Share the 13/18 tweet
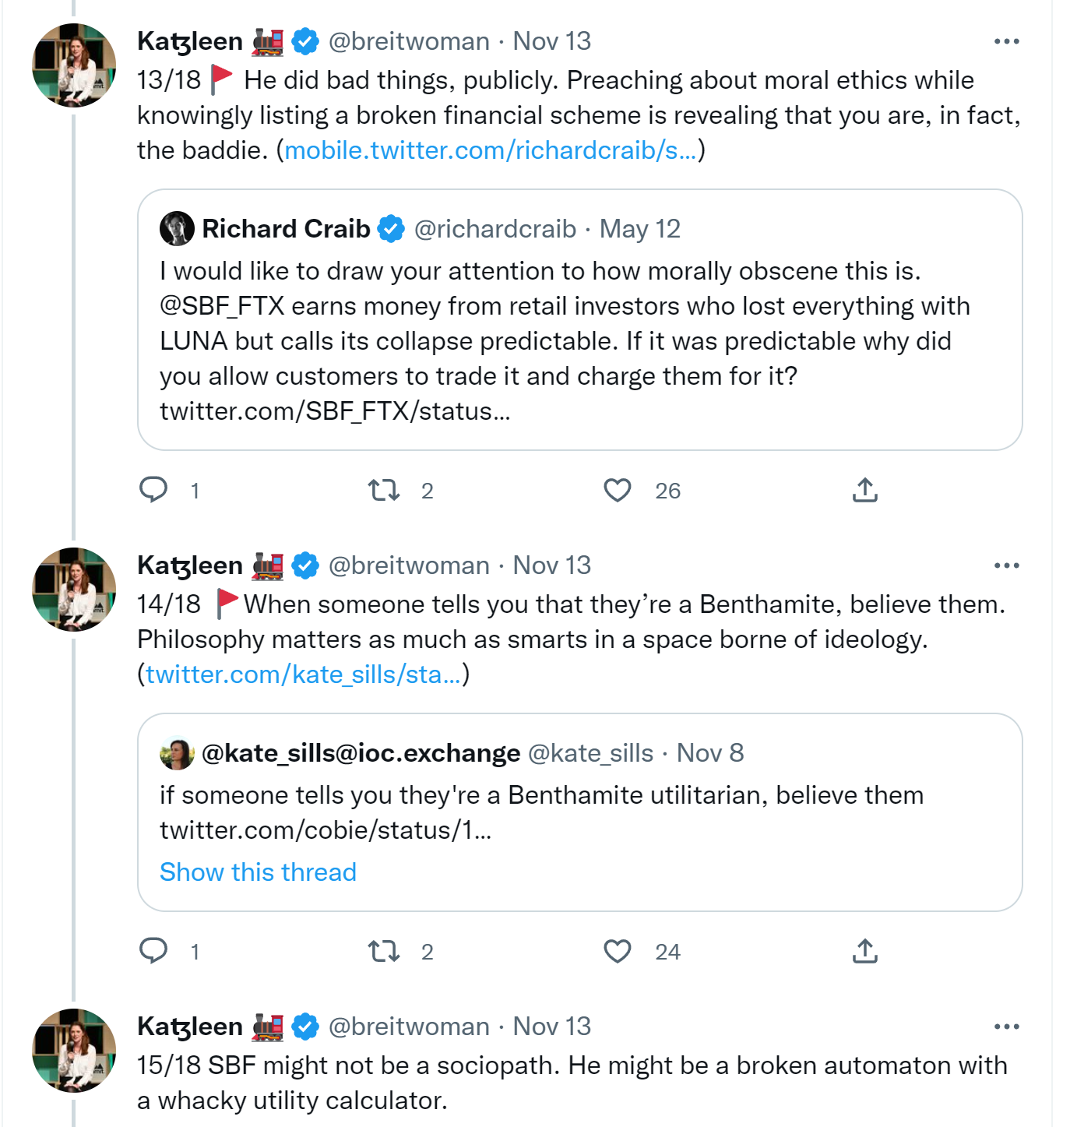 (x=864, y=490)
